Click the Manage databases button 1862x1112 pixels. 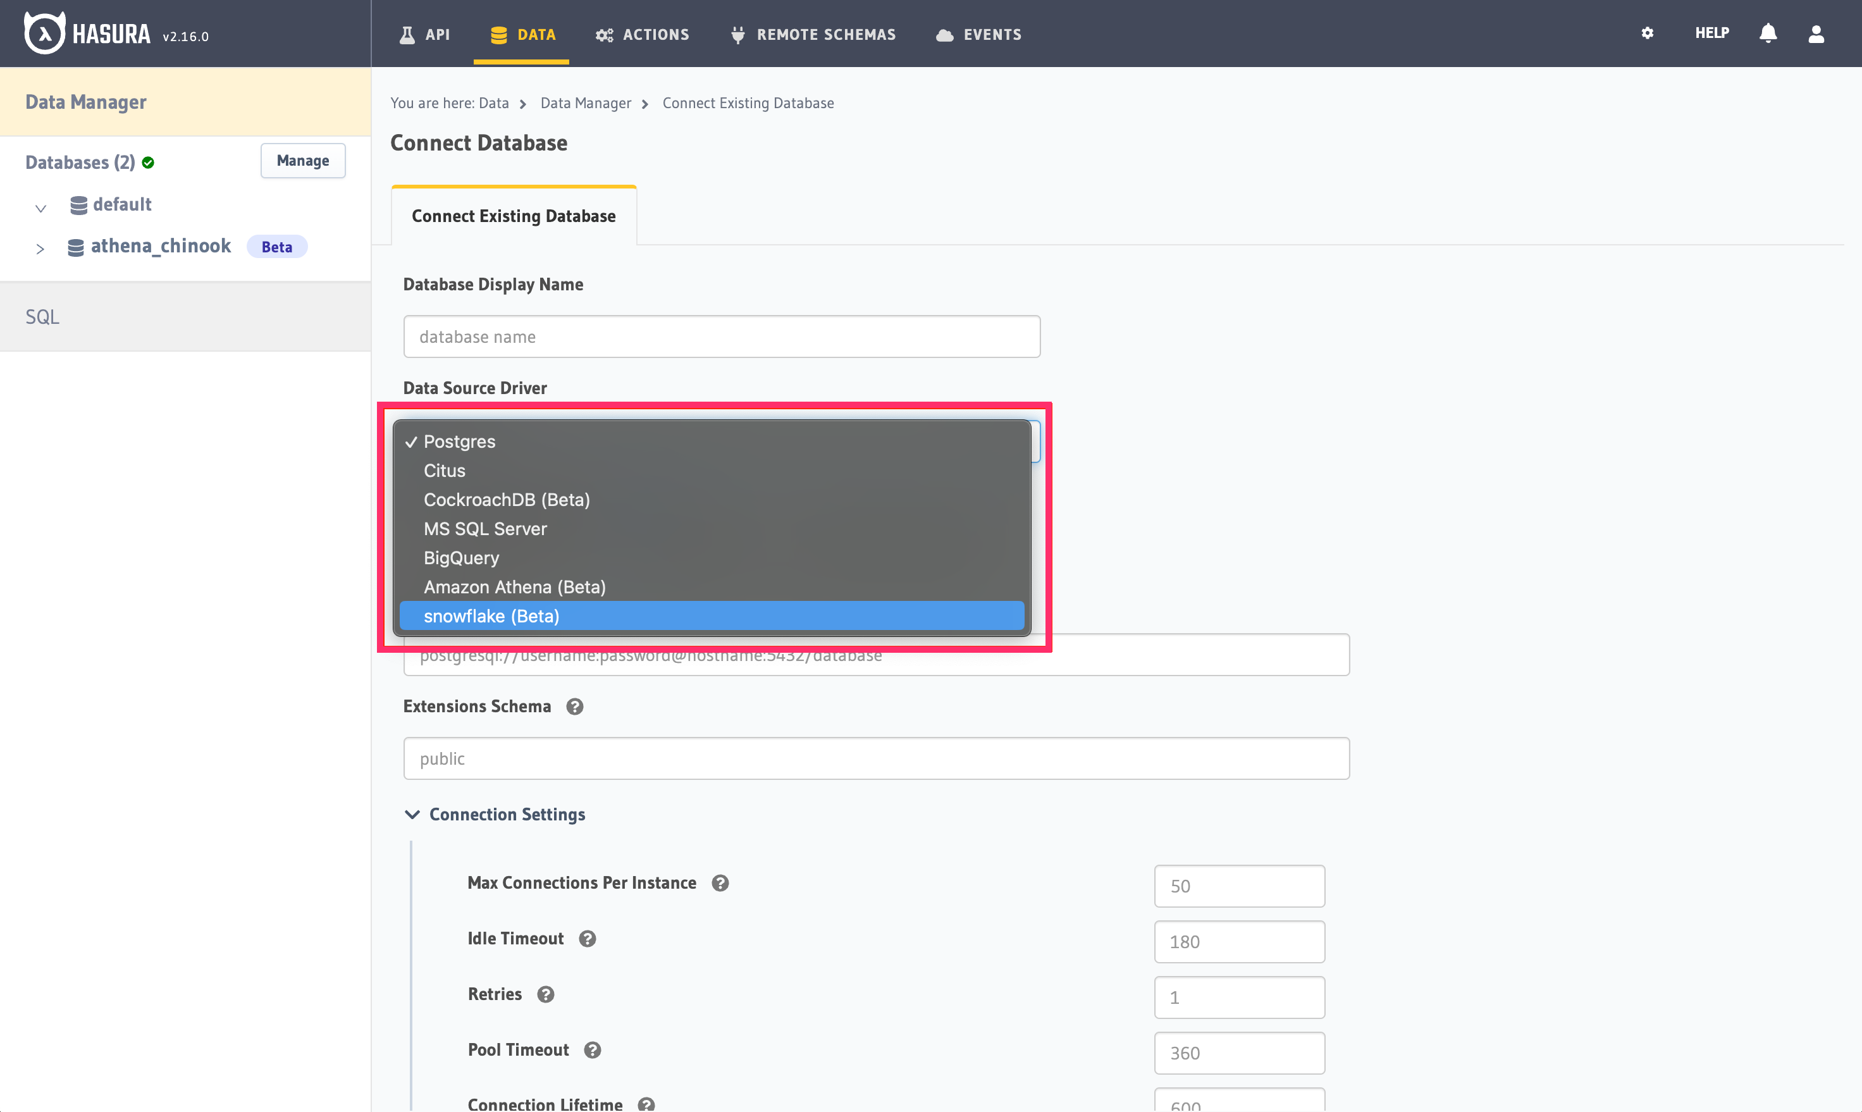coord(303,161)
